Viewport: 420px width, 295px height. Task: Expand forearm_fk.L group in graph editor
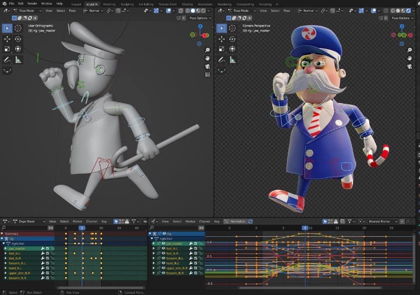coord(154,258)
